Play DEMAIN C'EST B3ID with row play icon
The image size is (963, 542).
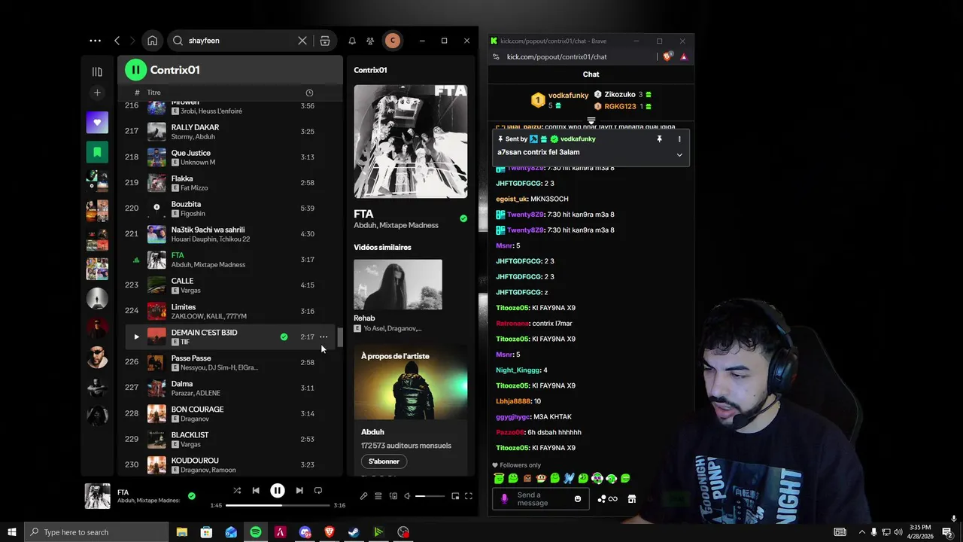point(136,337)
